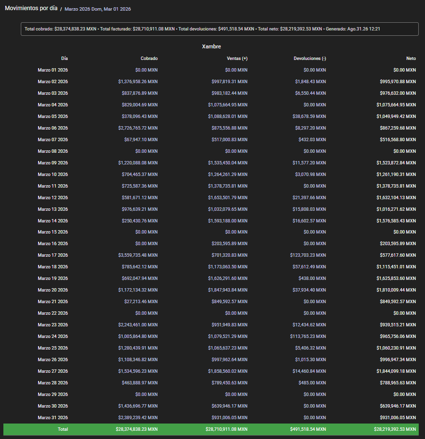Select the Marzo 07 2026 day cell
Image resolution: width=425 pixels, height=439 pixels.
[x=53, y=140]
